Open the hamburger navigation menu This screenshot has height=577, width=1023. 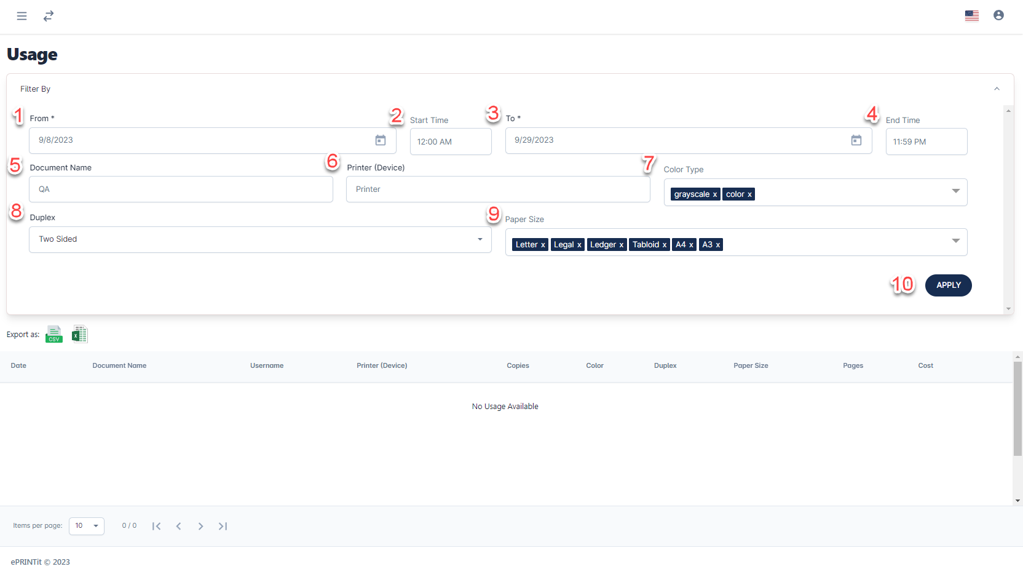[x=22, y=16]
